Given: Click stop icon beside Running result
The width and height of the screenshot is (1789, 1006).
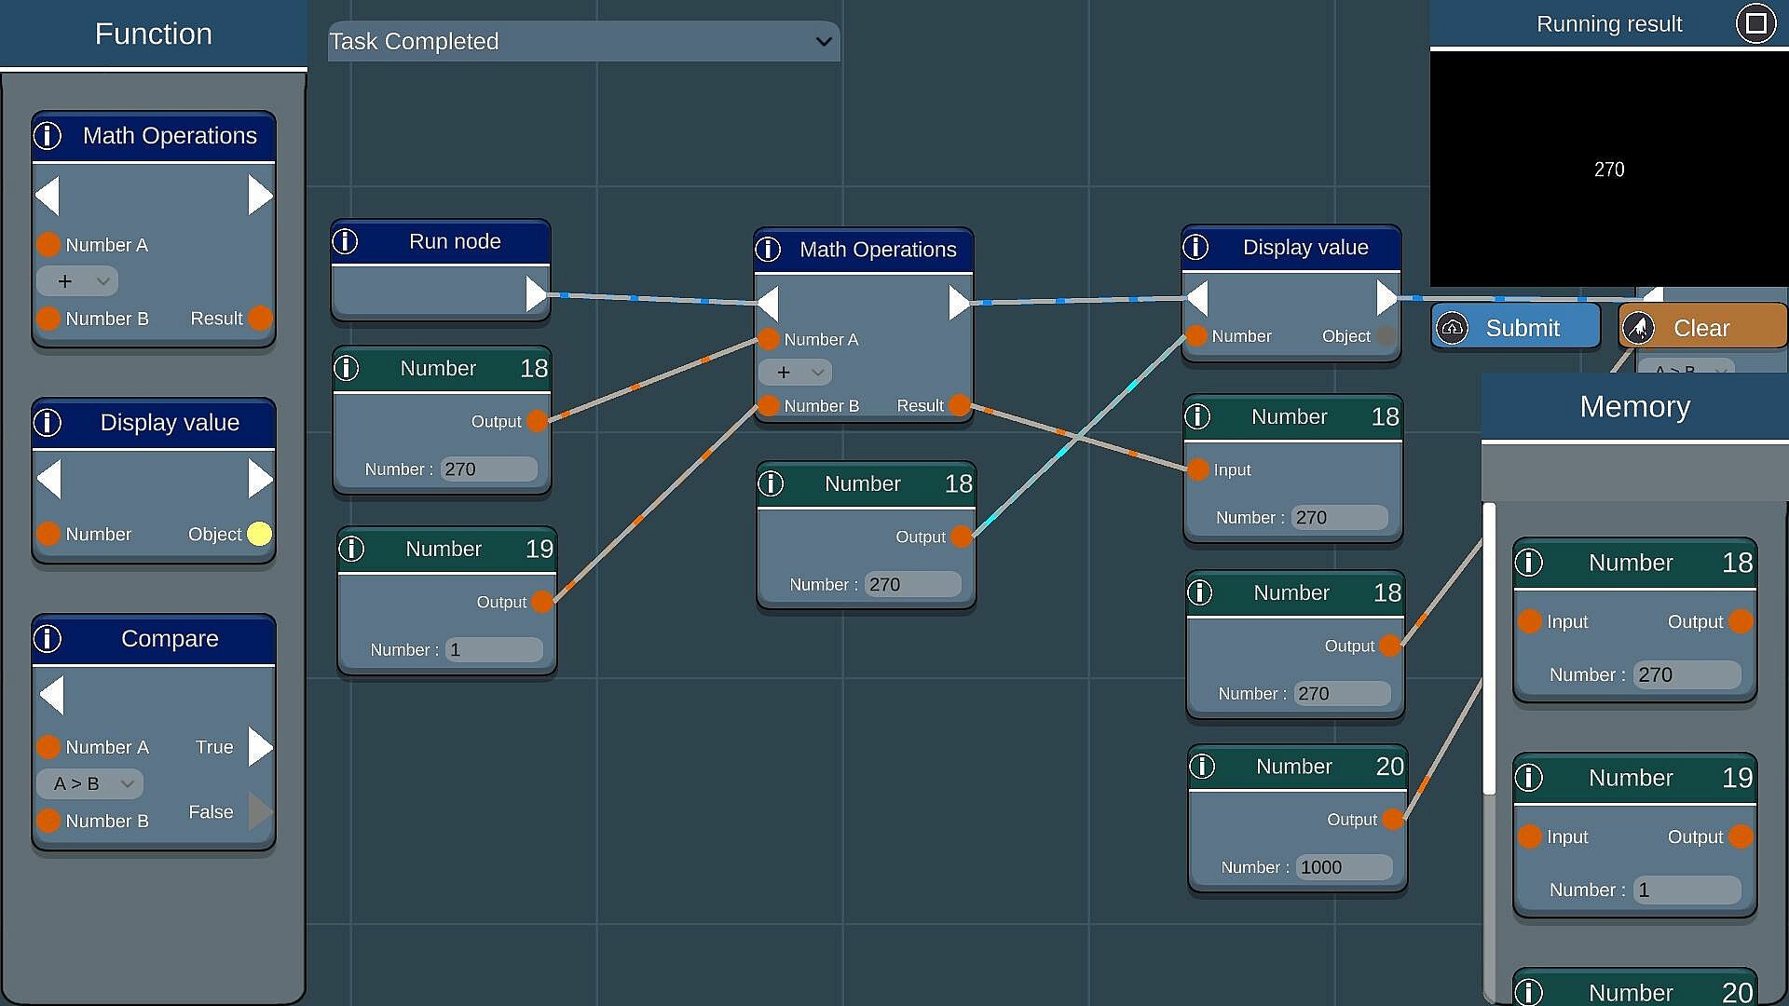Looking at the screenshot, I should [1755, 23].
